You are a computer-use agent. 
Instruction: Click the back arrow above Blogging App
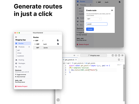pos(16,37)
